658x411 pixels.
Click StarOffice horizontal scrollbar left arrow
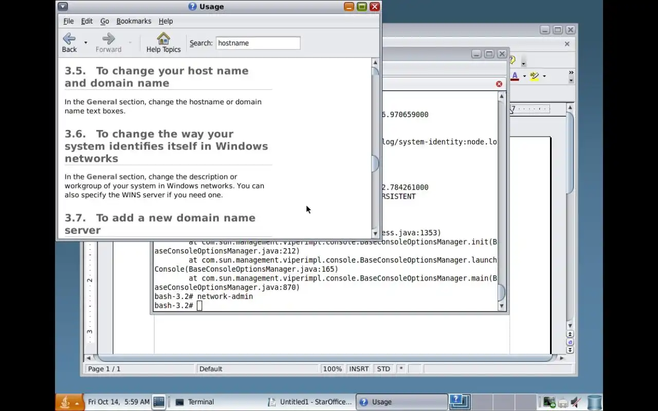pos(89,358)
